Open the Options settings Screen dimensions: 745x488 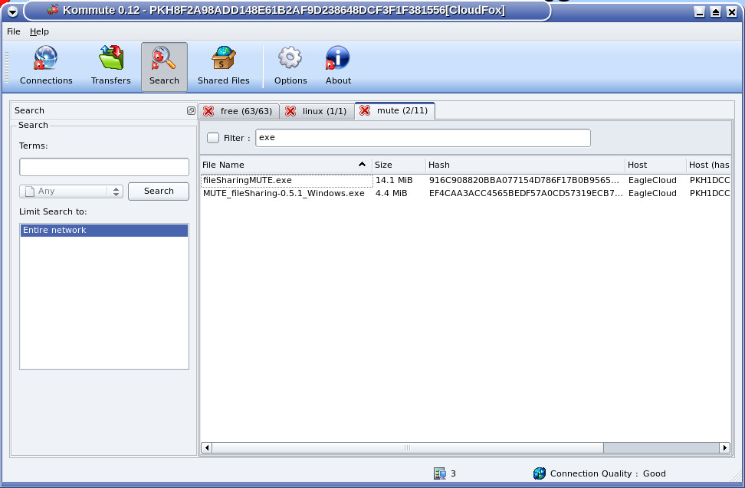pos(290,67)
